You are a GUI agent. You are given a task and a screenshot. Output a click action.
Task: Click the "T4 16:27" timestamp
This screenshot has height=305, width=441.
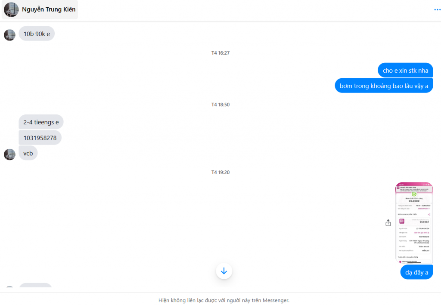click(x=220, y=53)
